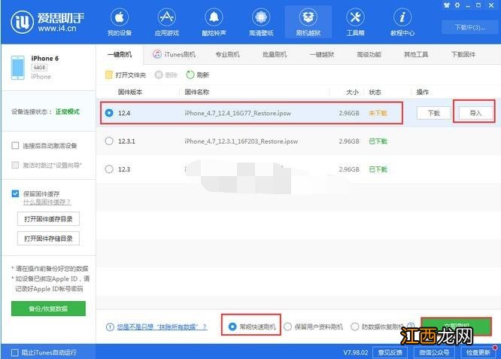The width and height of the screenshot is (501, 359).
Task: Switch to the 批量刷机 tab
Action: pyautogui.click(x=275, y=55)
